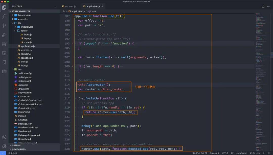Change language mode via JavaScript
This screenshot has height=155, width=273.
pos(241,153)
